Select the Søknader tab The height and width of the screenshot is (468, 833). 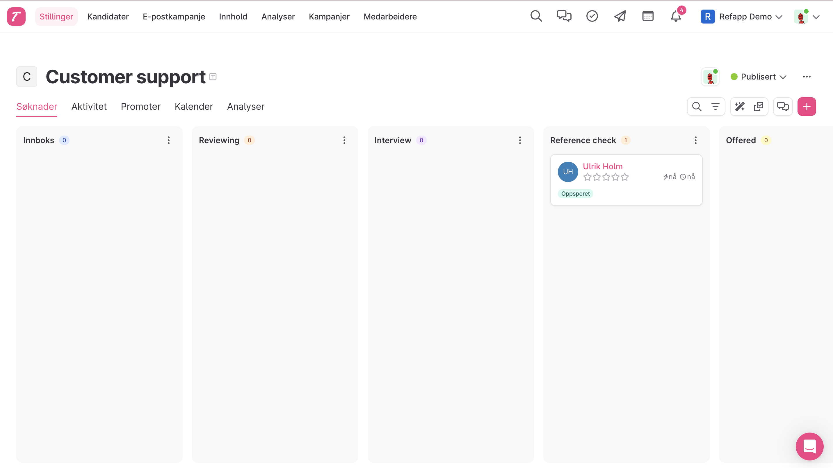pos(37,107)
